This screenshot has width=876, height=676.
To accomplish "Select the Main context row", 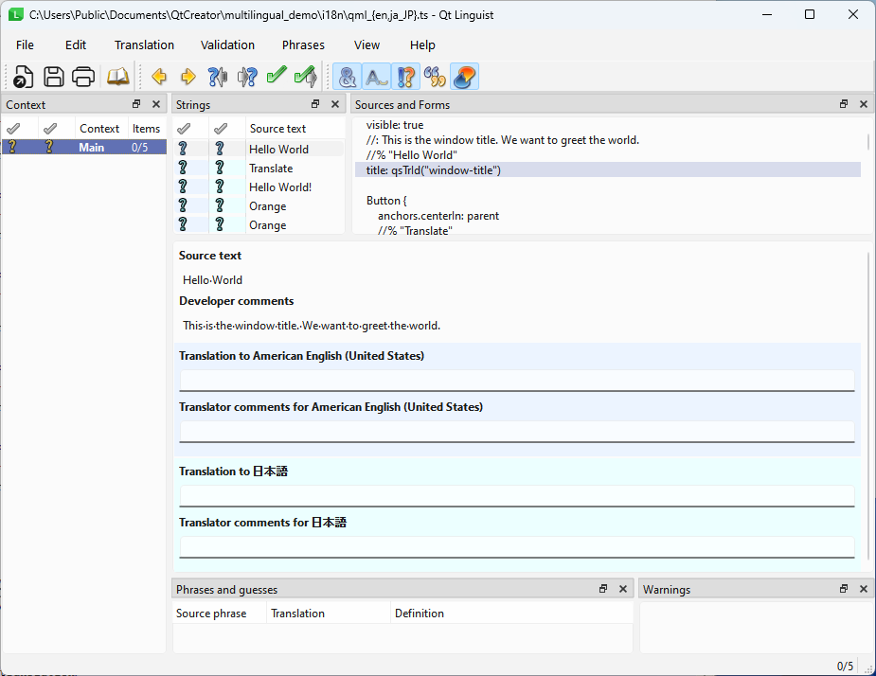I will tap(92, 148).
